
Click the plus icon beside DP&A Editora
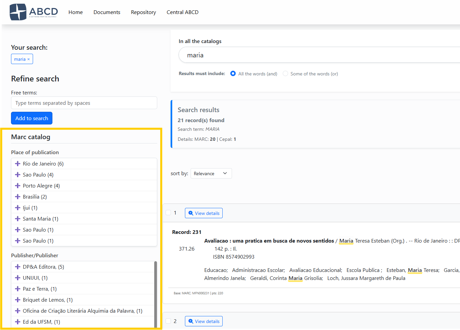click(x=18, y=267)
